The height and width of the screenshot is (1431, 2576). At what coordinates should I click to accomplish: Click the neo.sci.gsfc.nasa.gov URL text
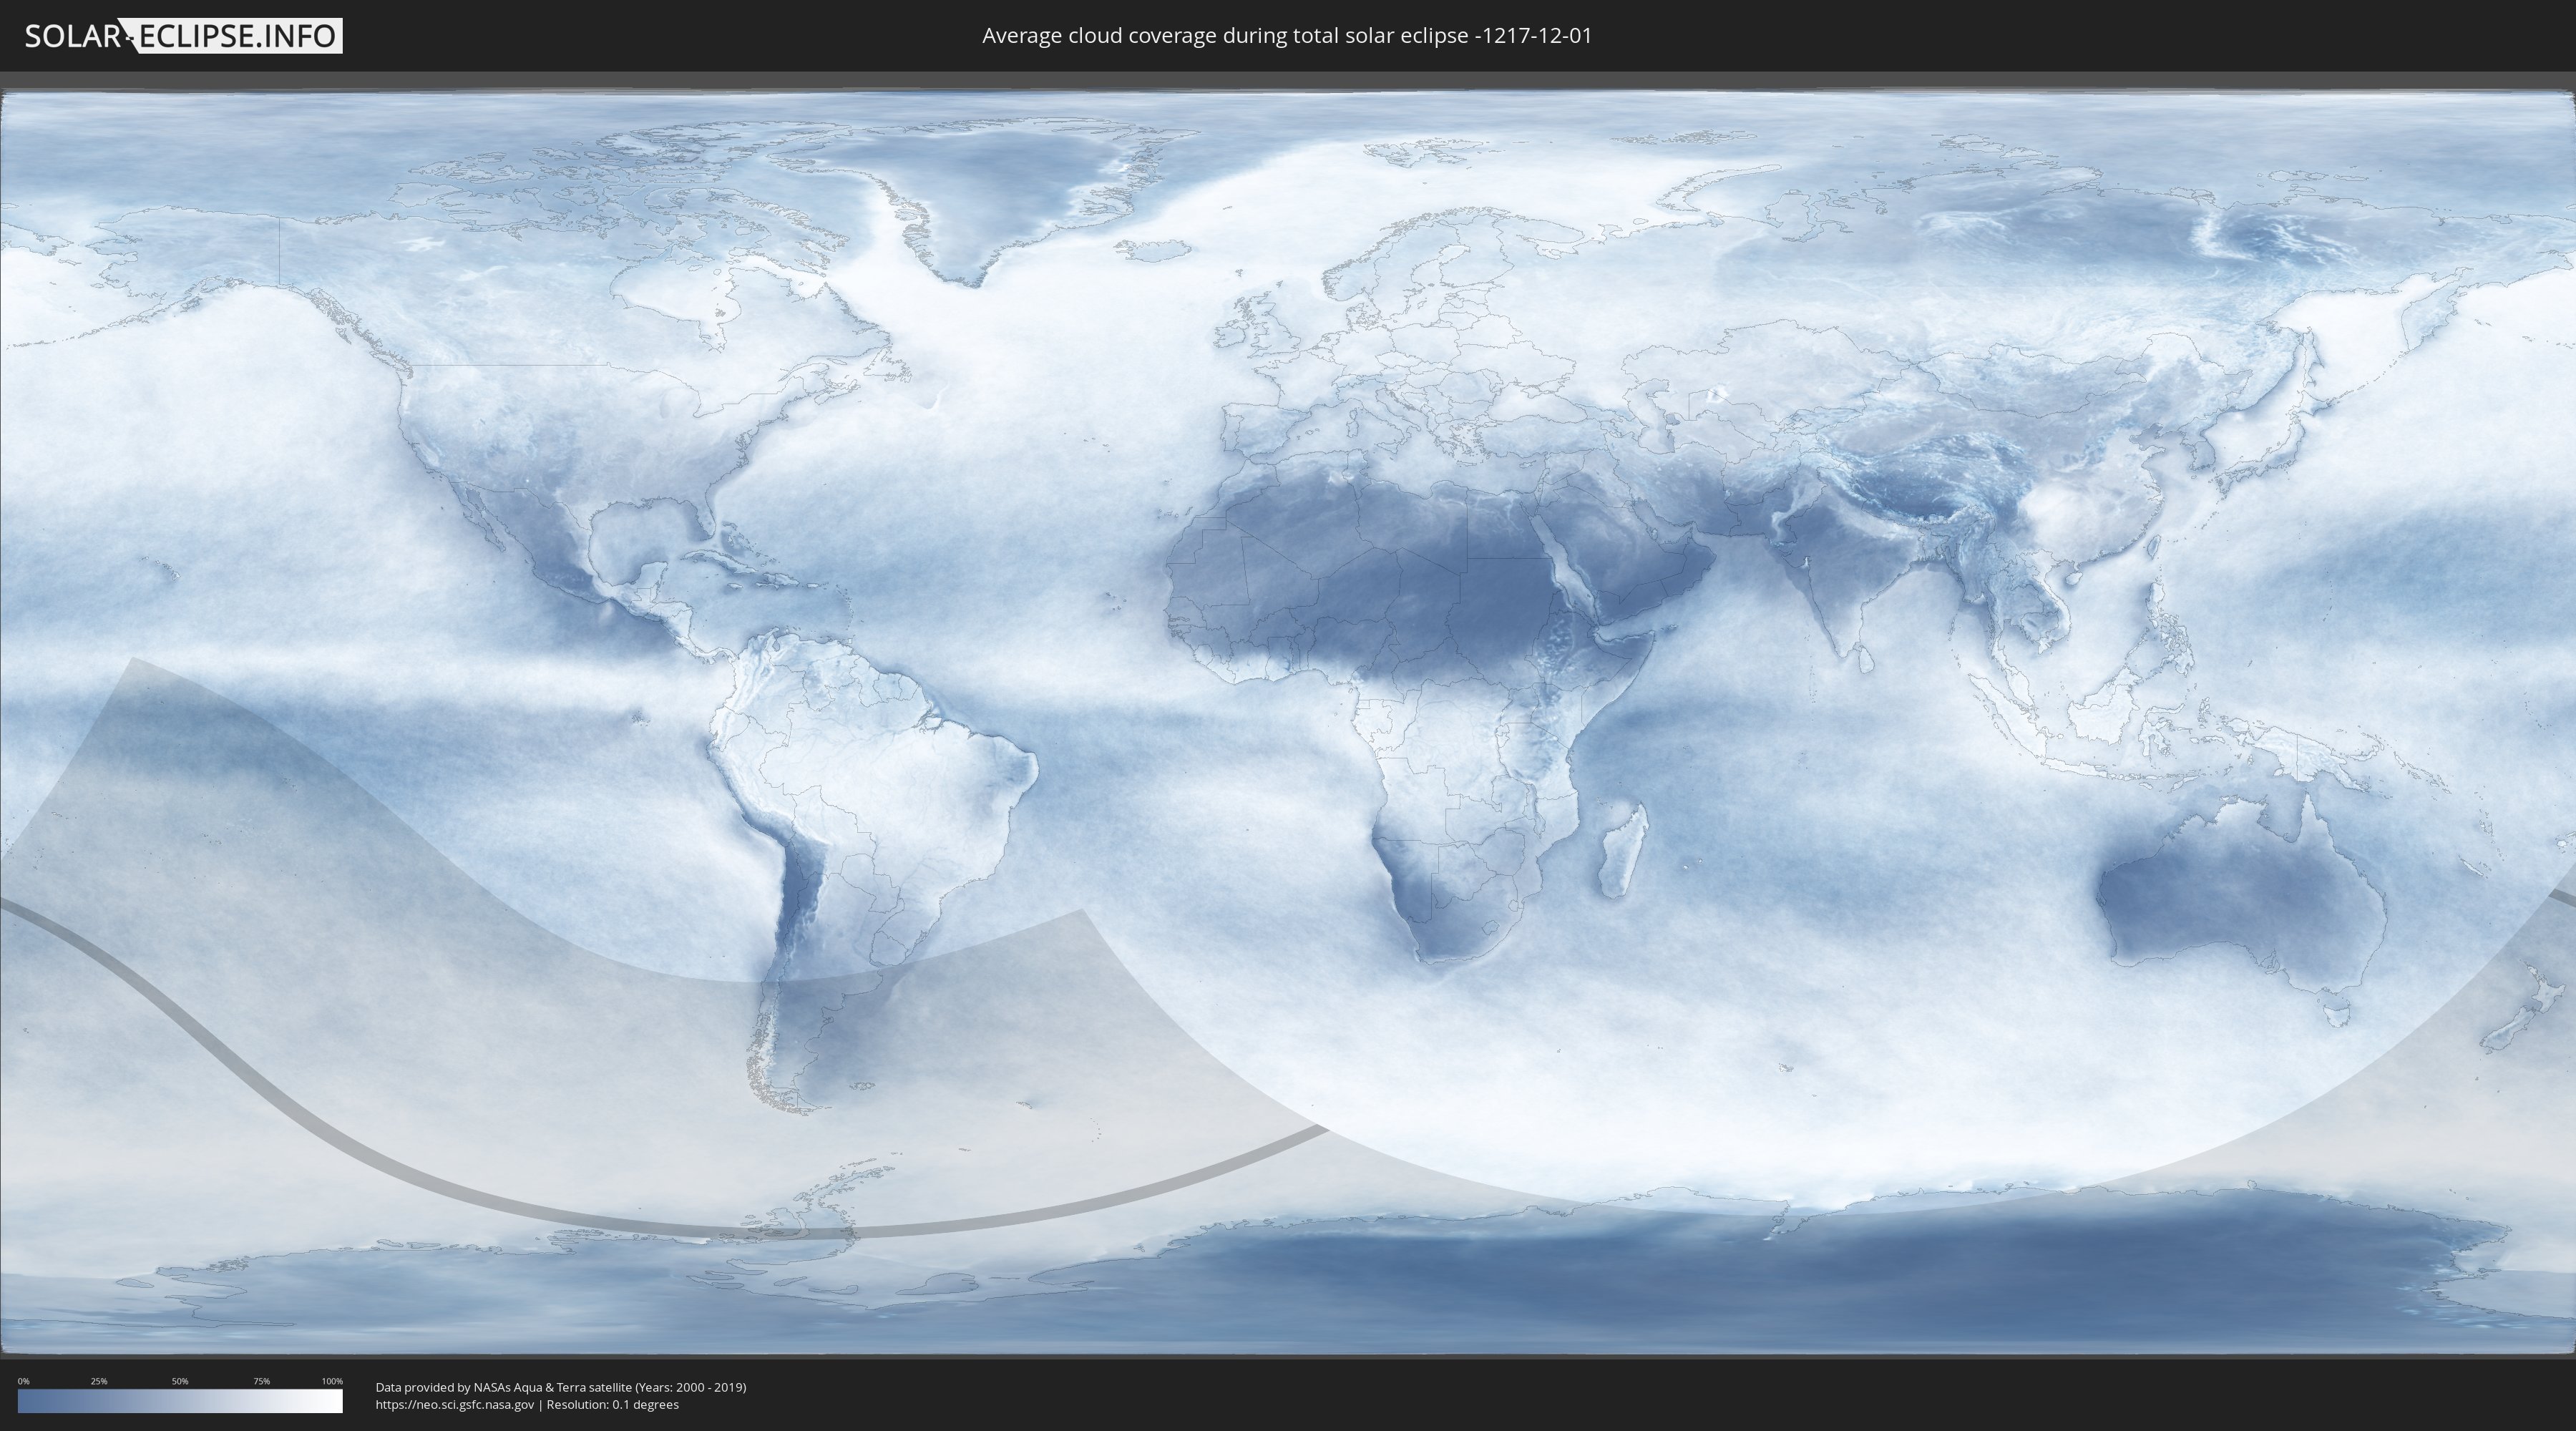point(455,1404)
